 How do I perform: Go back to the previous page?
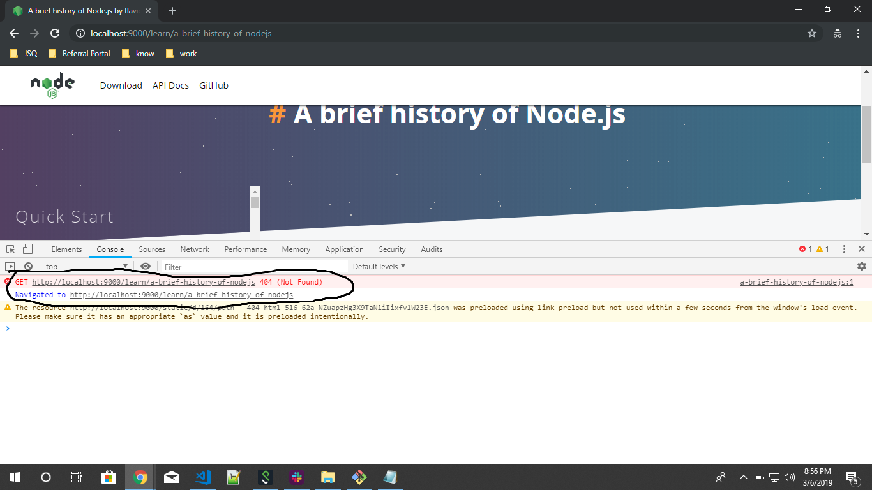pos(14,33)
